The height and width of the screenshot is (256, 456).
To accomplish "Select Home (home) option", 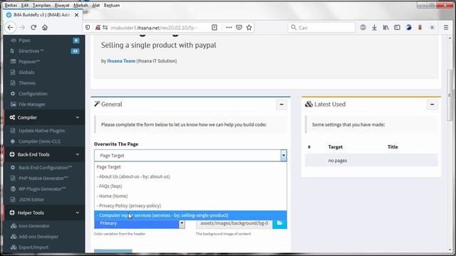I will click(190, 196).
